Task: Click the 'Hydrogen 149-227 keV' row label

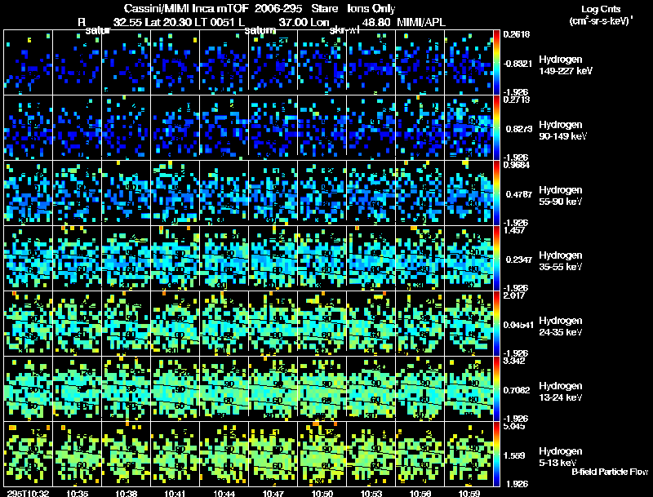Action: [565, 65]
